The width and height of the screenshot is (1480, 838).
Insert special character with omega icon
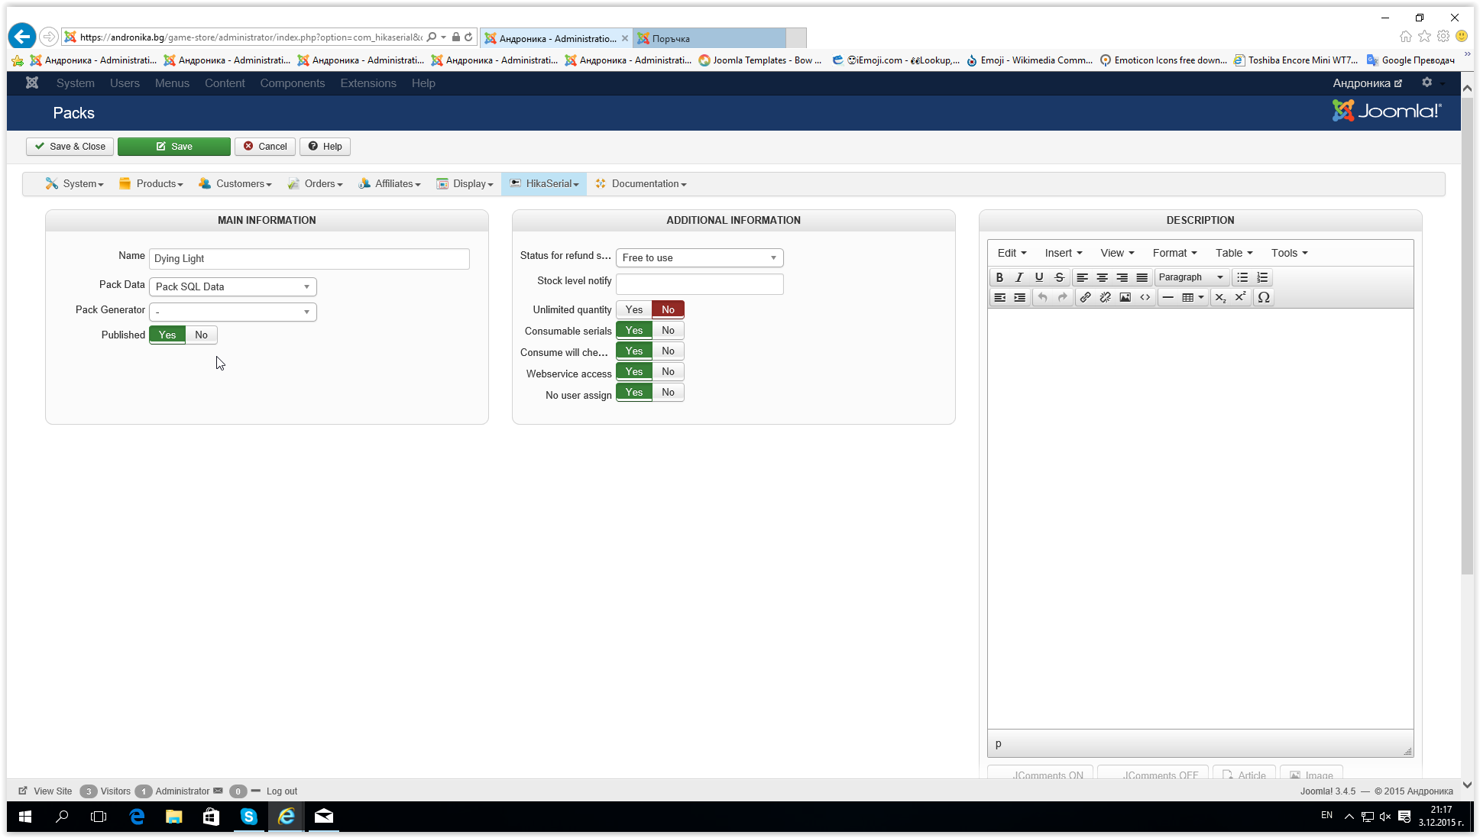(x=1264, y=297)
